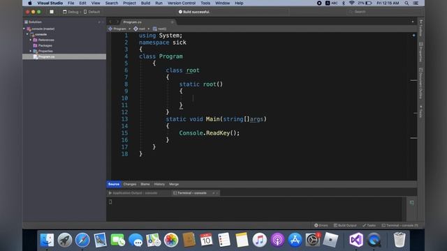Place the cursor on code line 10
The height and width of the screenshot is (251, 447).
(x=193, y=98)
